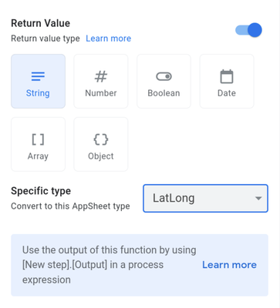The height and width of the screenshot is (308, 280).
Task: Pick the Object curly braces icon
Action: 101,139
